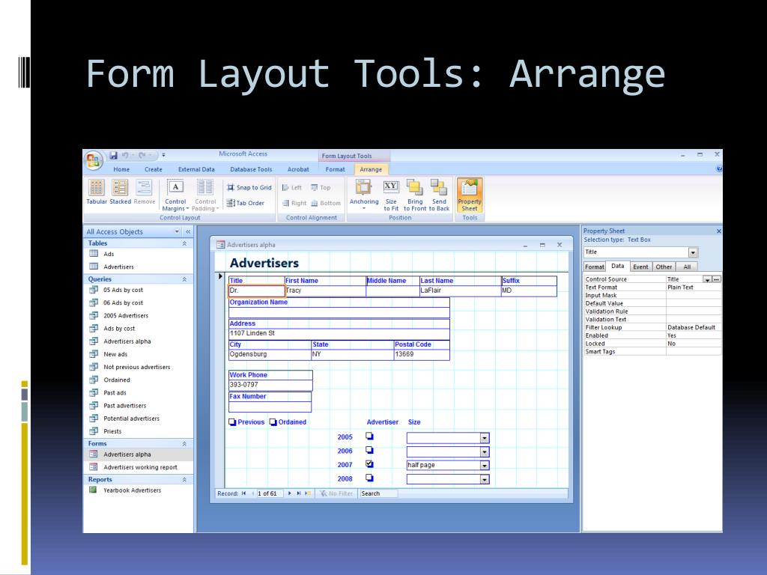Open the 2007 Size dropdown showing half page
Screen dimensions: 767x575
(485, 466)
